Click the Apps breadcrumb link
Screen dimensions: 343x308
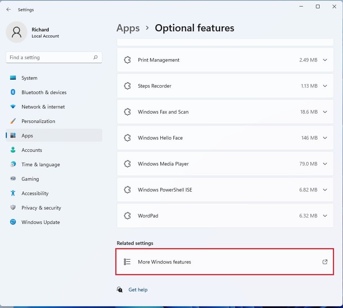(128, 28)
